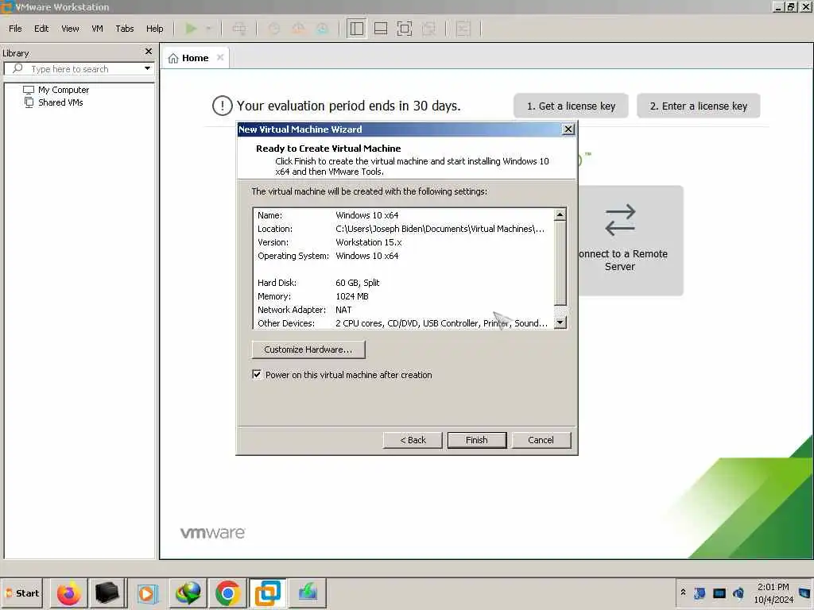Screen dimensions: 814x610
Task: Click the Cancel button in wizard
Action: pyautogui.click(x=541, y=440)
